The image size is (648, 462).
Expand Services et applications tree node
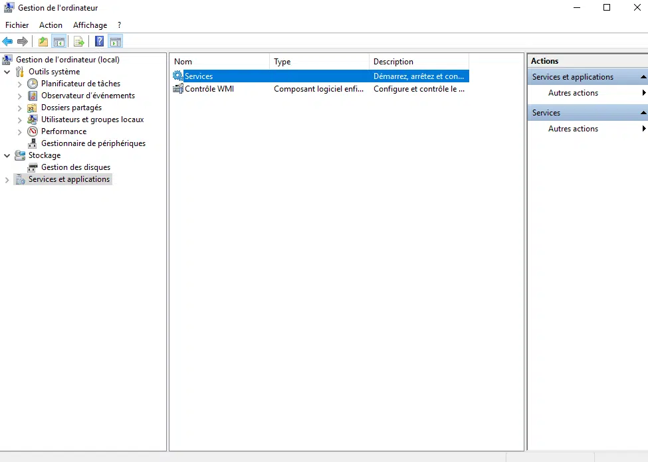coord(7,180)
